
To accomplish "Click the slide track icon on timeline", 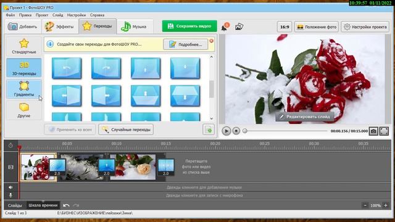I will 10,167.
